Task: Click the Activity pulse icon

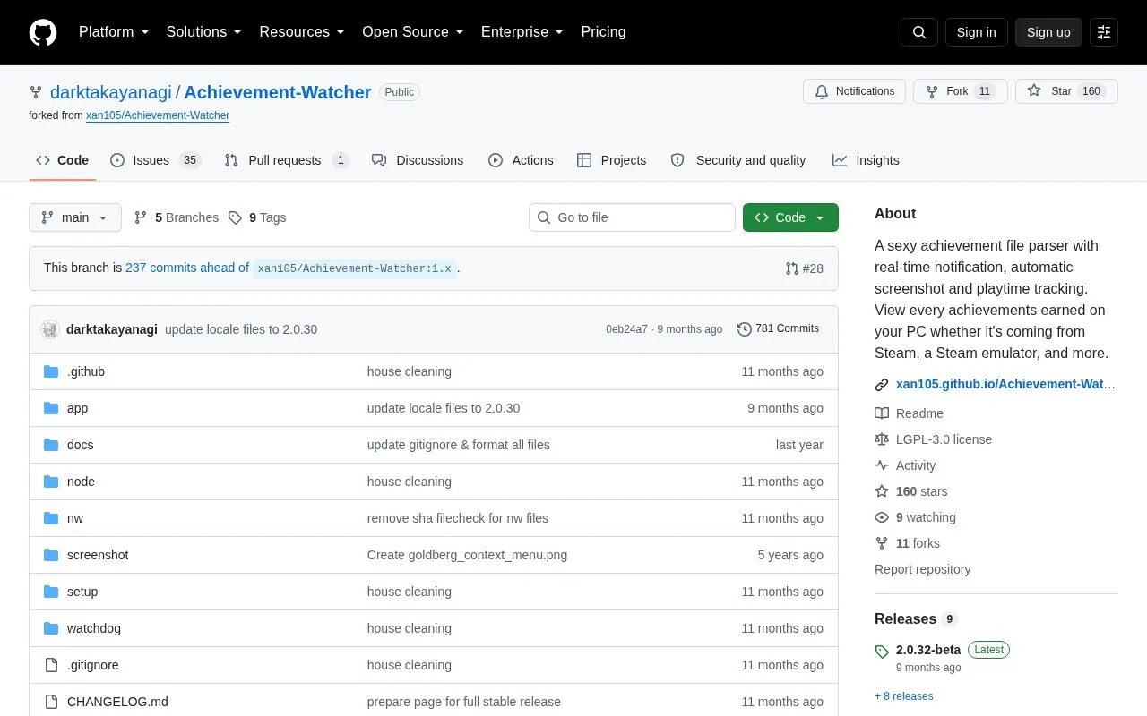Action: pyautogui.click(x=882, y=465)
